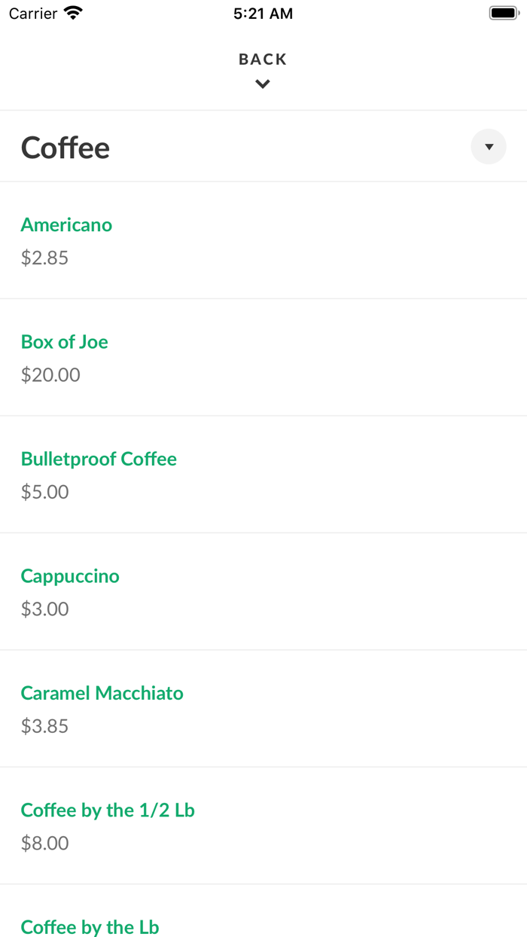Open the Caramel Macchiato details
The image size is (527, 937).
point(102,693)
